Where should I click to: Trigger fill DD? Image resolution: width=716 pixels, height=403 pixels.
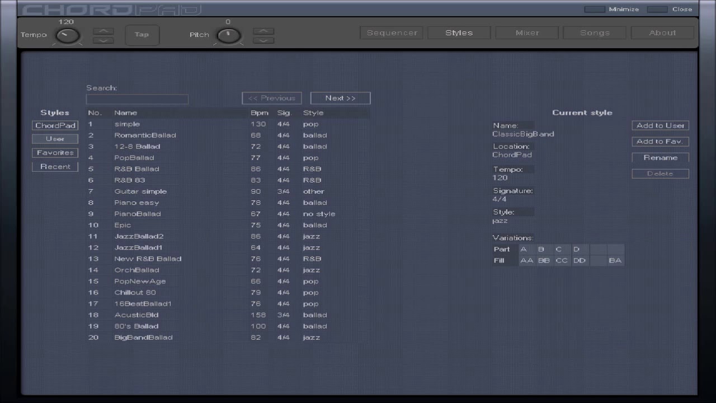pyautogui.click(x=580, y=260)
